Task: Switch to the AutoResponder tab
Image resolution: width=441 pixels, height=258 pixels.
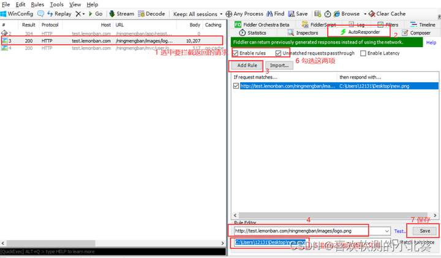Action: (x=360, y=32)
